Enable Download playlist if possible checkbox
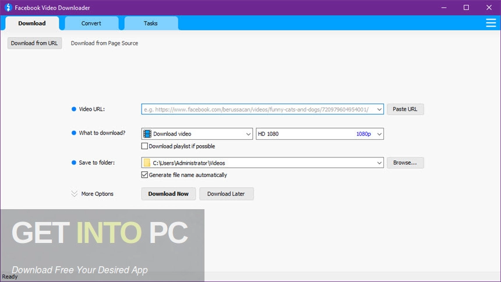 click(x=144, y=146)
